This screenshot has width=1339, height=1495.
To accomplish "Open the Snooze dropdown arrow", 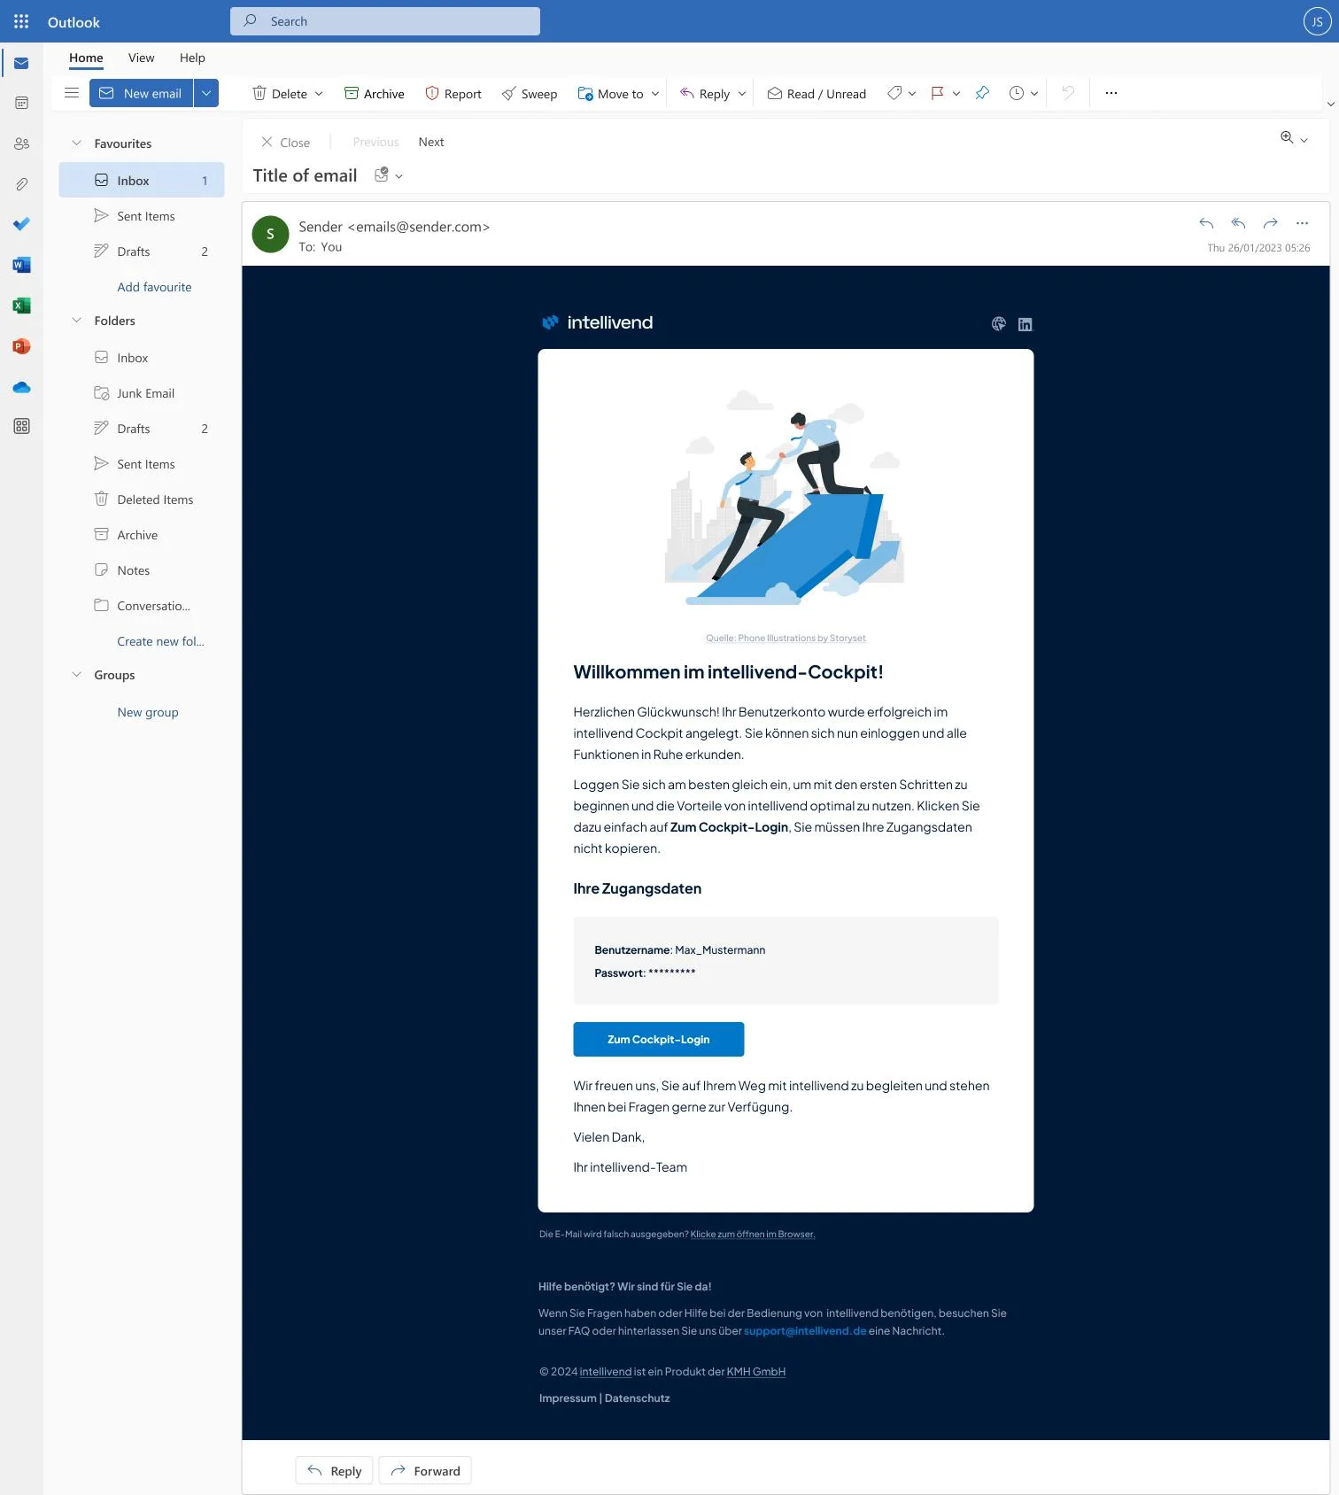I will pos(1034,94).
